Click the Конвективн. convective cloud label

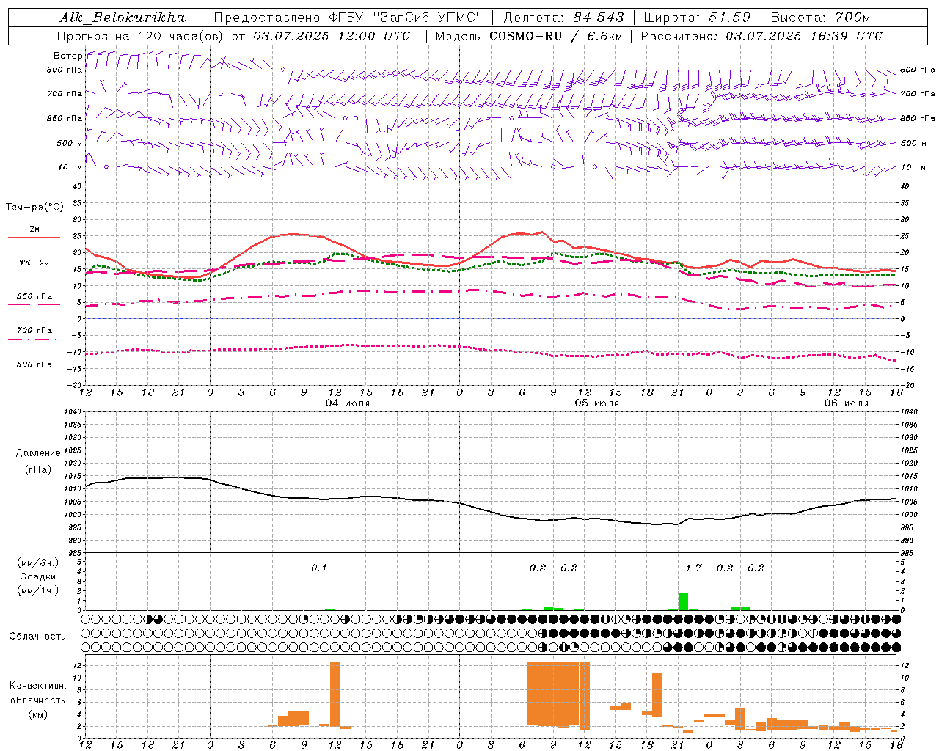tap(38, 686)
